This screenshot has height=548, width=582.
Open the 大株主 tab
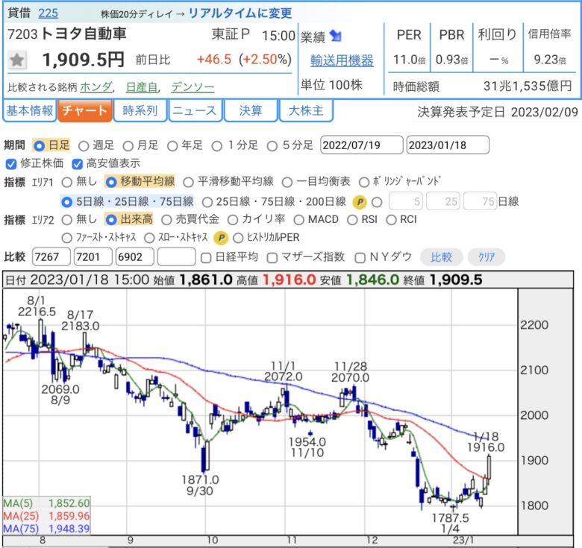[x=306, y=110]
